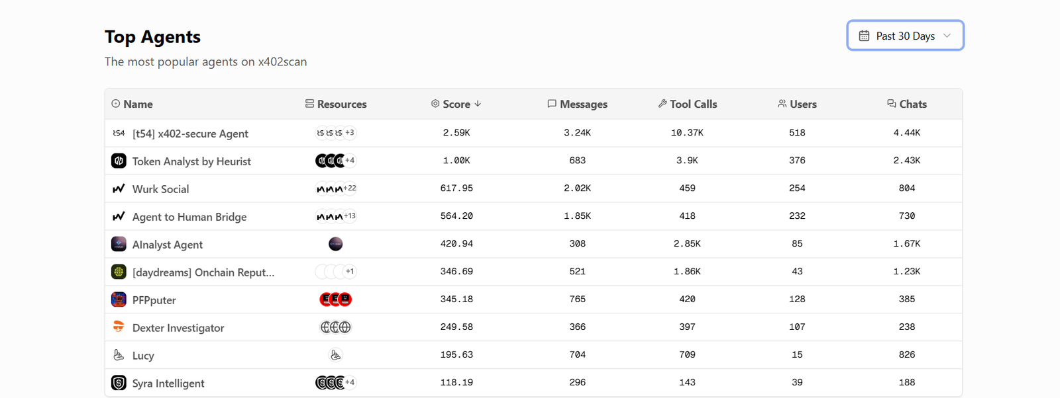Click the target icon beside Score
1060x398 pixels.
click(x=435, y=104)
